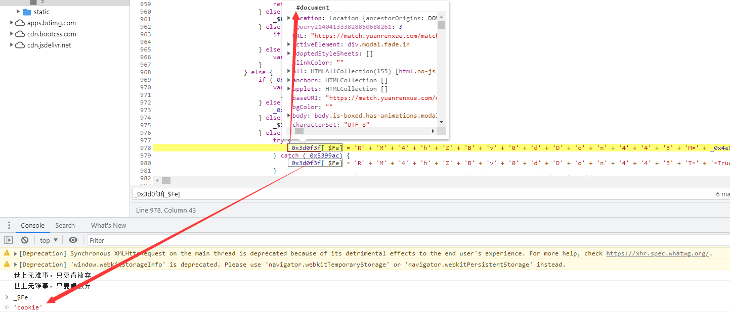Expand the static folder tree arrow
The height and width of the screenshot is (313, 730).
tap(19, 12)
